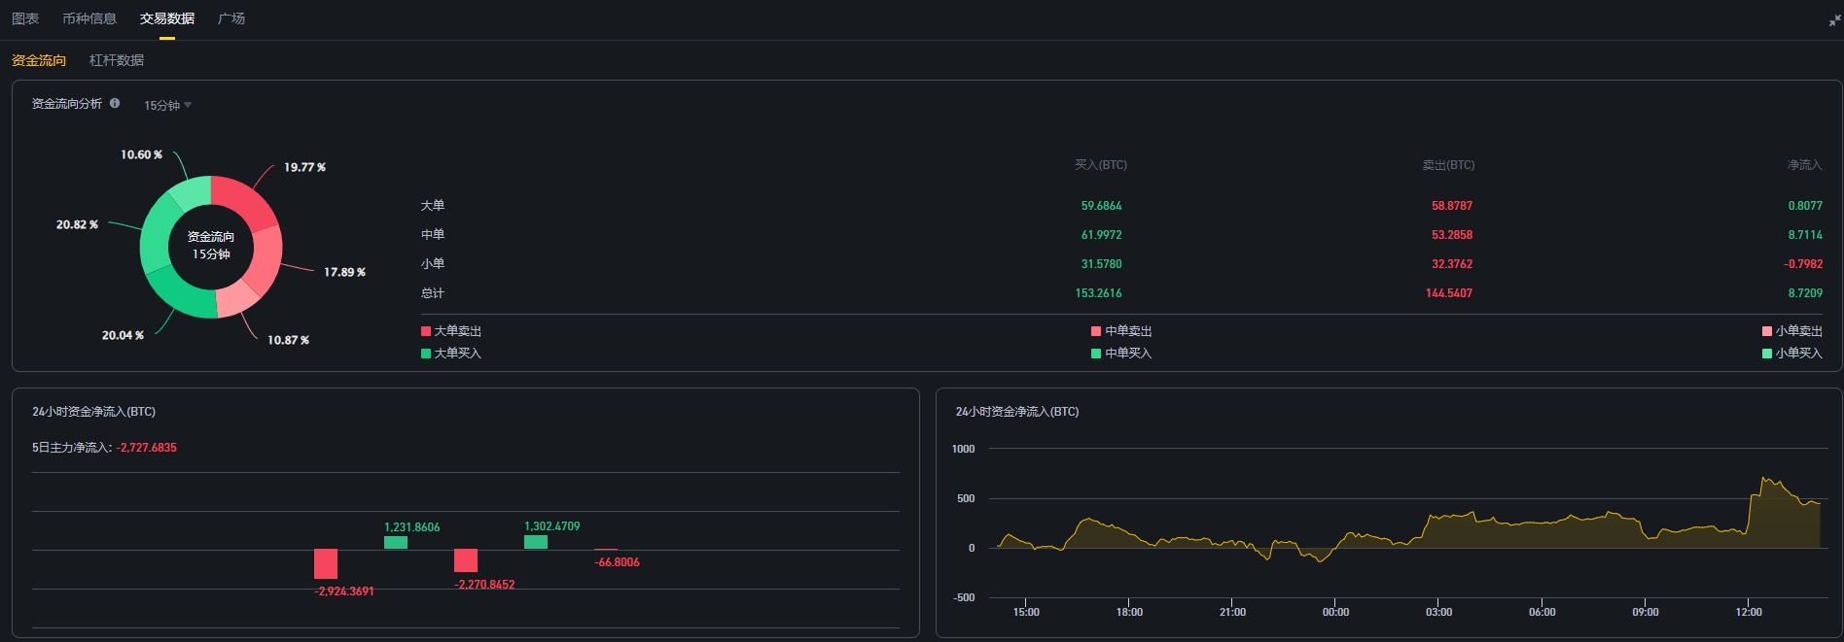Switch to the 图表 tab

(25, 18)
